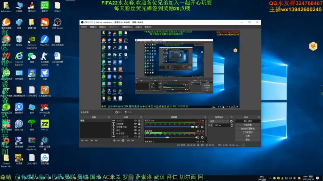This screenshot has width=323, height=181.
Task: Open the View (视图) menu in OBS
Action: point(103,27)
